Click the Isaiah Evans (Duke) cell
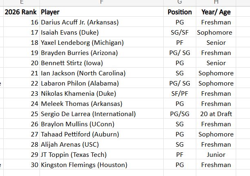Image resolution: width=250 pixels, height=176 pixels. (101, 32)
